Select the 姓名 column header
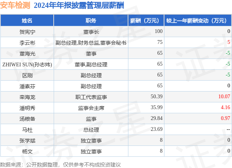 click(27, 20)
